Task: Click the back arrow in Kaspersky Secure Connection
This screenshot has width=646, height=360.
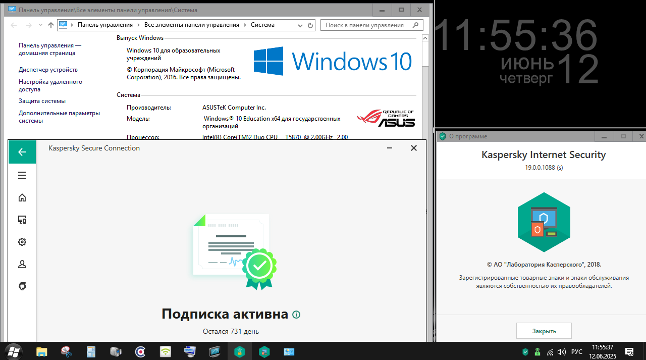Action: point(22,152)
